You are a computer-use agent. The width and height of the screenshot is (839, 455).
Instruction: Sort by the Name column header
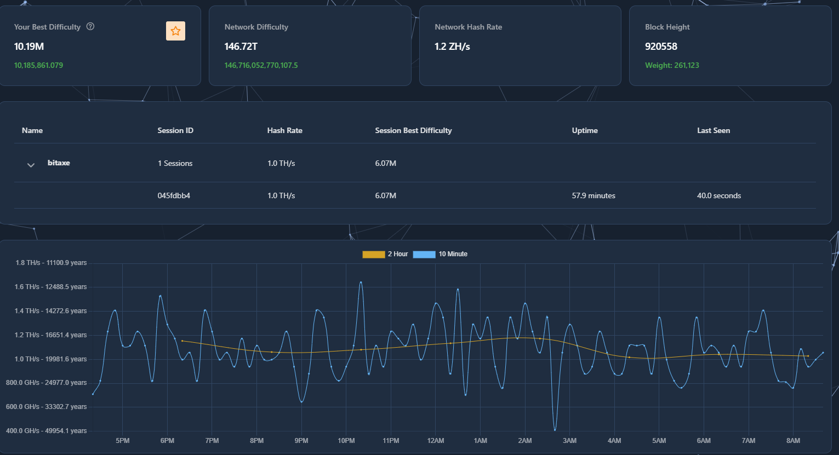32,130
